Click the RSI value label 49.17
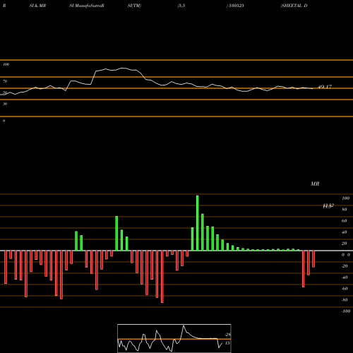 pos(325,87)
